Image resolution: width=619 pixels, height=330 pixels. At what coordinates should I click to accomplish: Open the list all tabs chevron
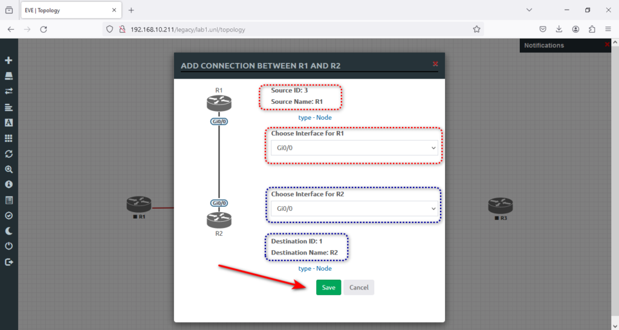pos(529,10)
